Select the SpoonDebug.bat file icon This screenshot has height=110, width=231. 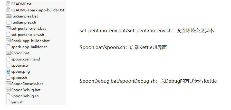point(8,90)
